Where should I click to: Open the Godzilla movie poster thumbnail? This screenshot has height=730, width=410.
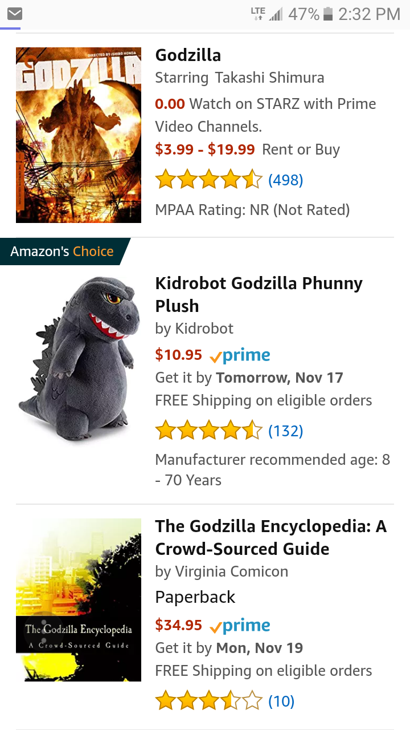tap(79, 135)
